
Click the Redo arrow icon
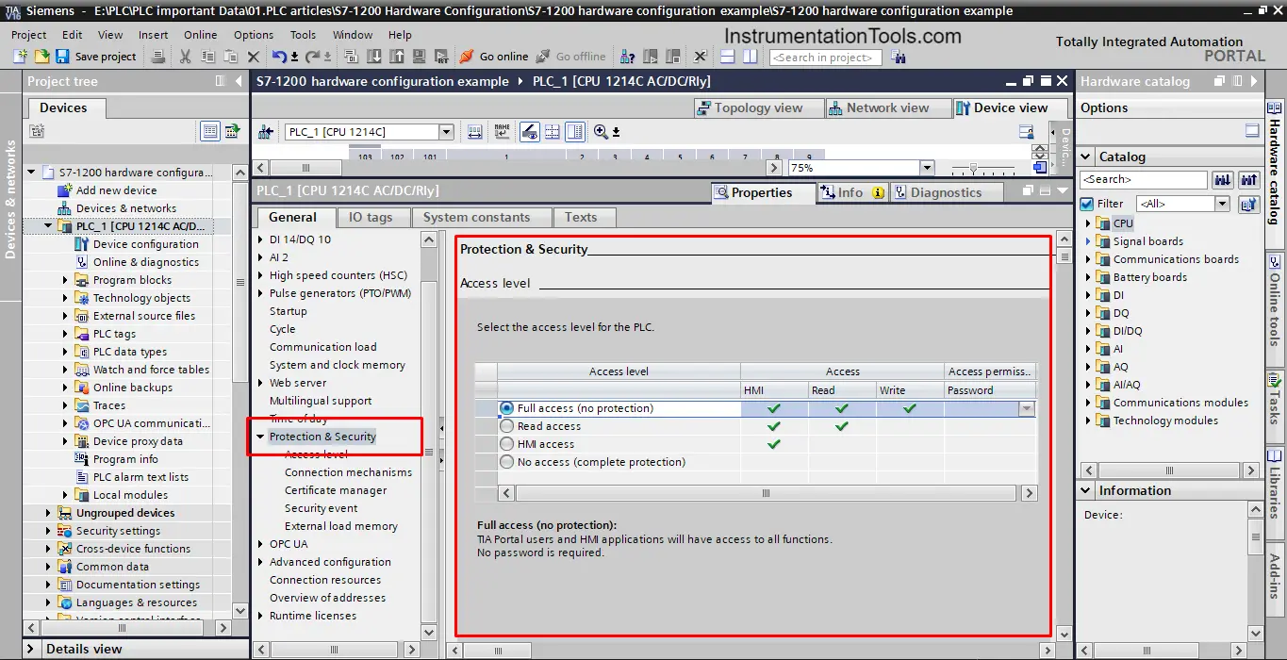[x=312, y=57]
